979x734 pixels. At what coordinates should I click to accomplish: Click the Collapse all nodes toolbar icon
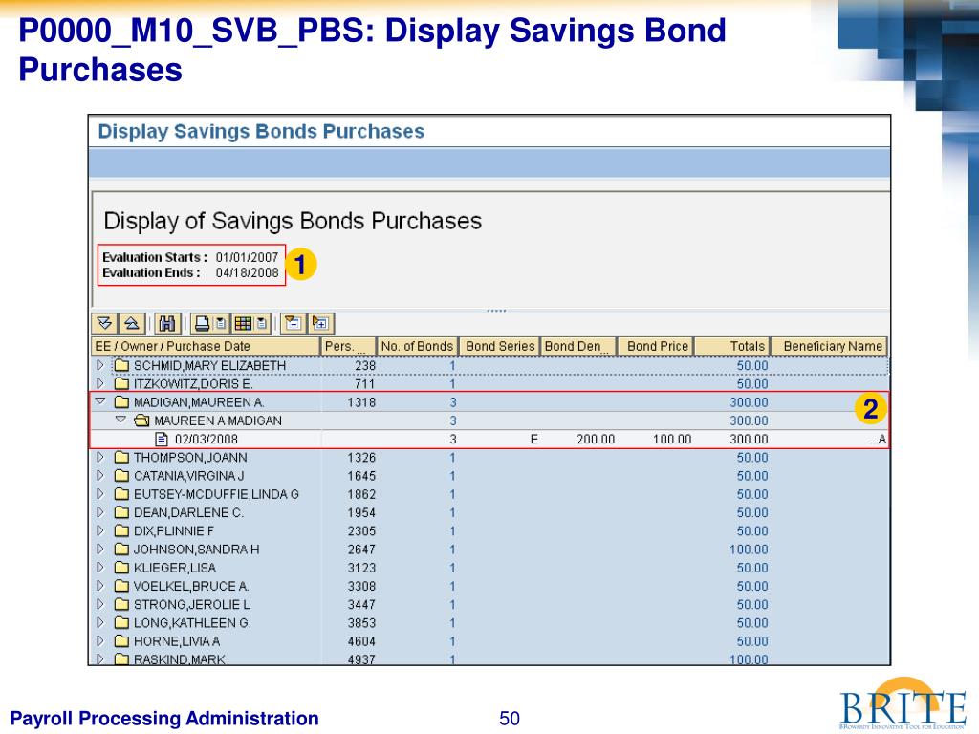[x=132, y=323]
